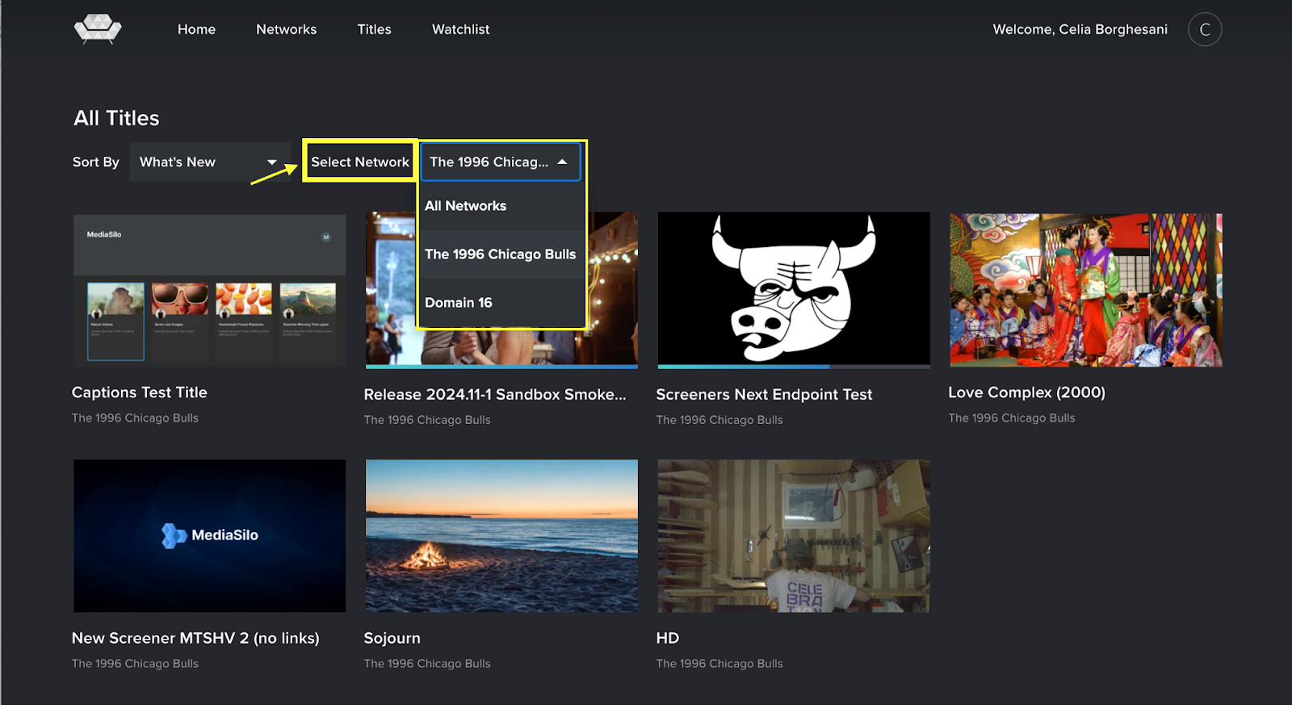
Task: Click network name under Captions Test Title
Action: tap(135, 418)
